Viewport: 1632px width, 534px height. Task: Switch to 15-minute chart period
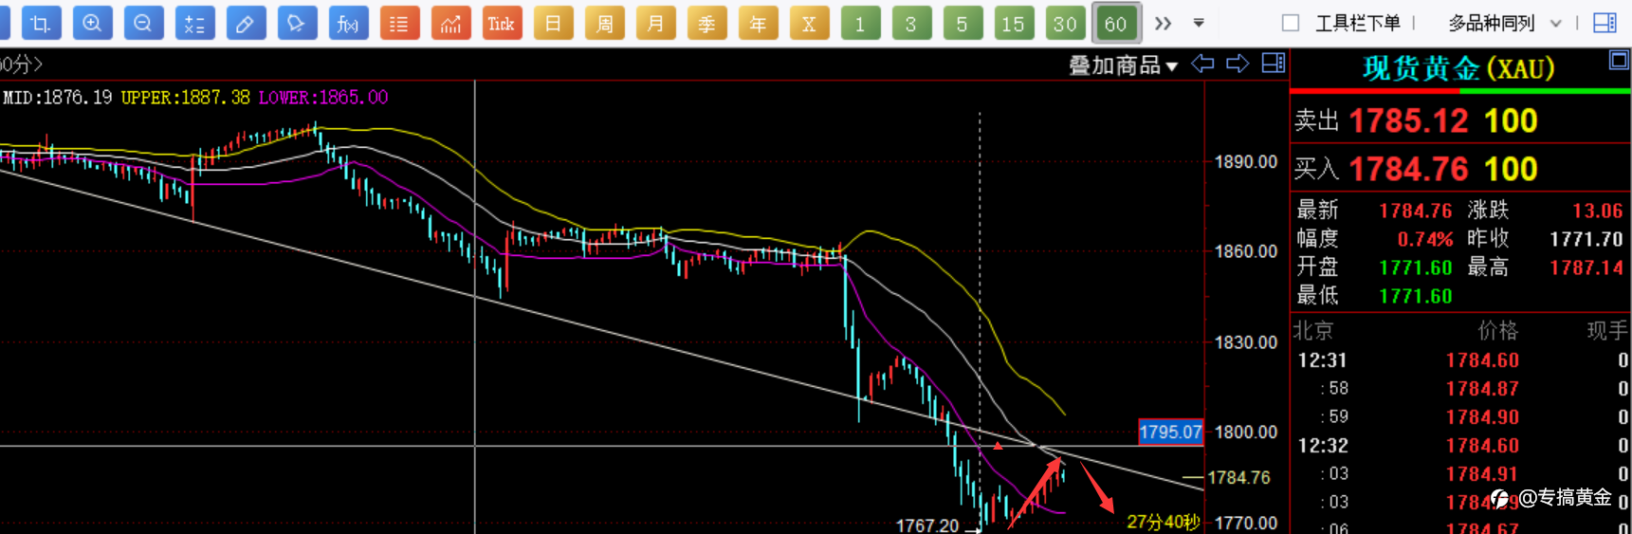(1014, 23)
